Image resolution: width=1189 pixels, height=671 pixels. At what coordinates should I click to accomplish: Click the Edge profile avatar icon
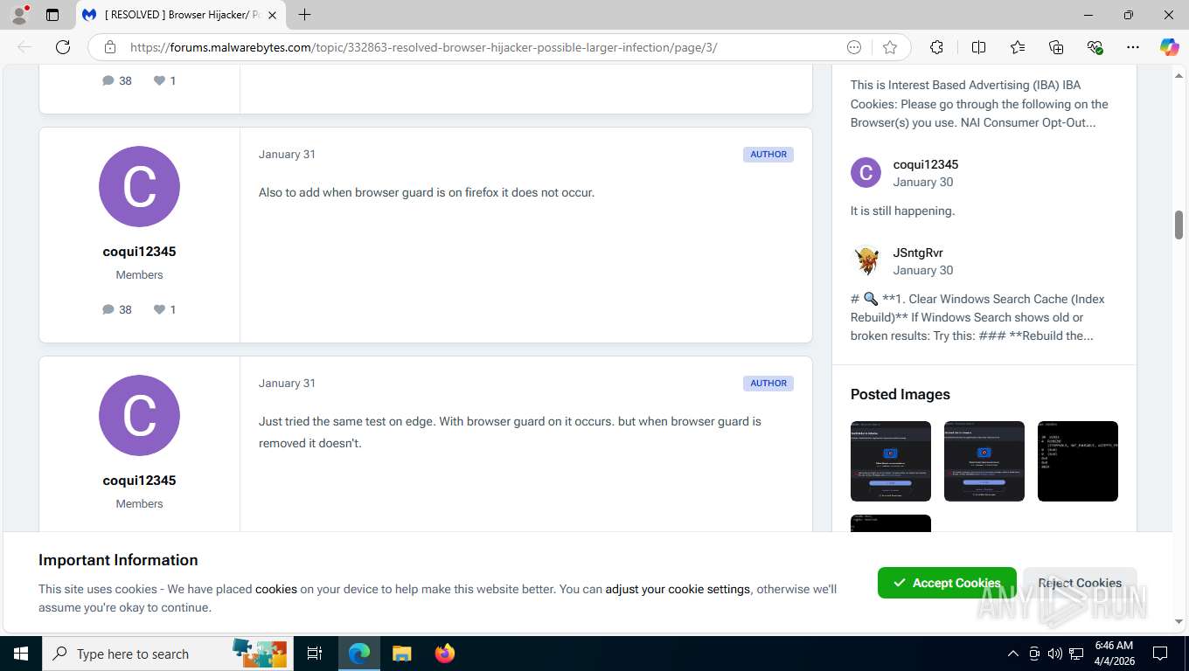tap(19, 15)
